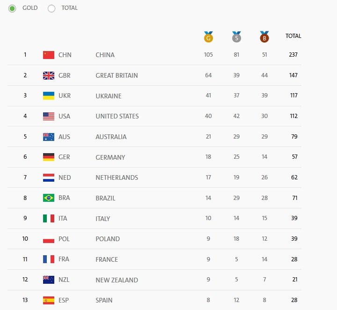Click the ITA country code
The width and height of the screenshot is (337, 310).
[x=63, y=218]
